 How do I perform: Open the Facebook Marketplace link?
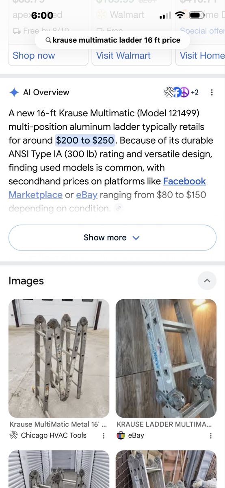[107, 188]
